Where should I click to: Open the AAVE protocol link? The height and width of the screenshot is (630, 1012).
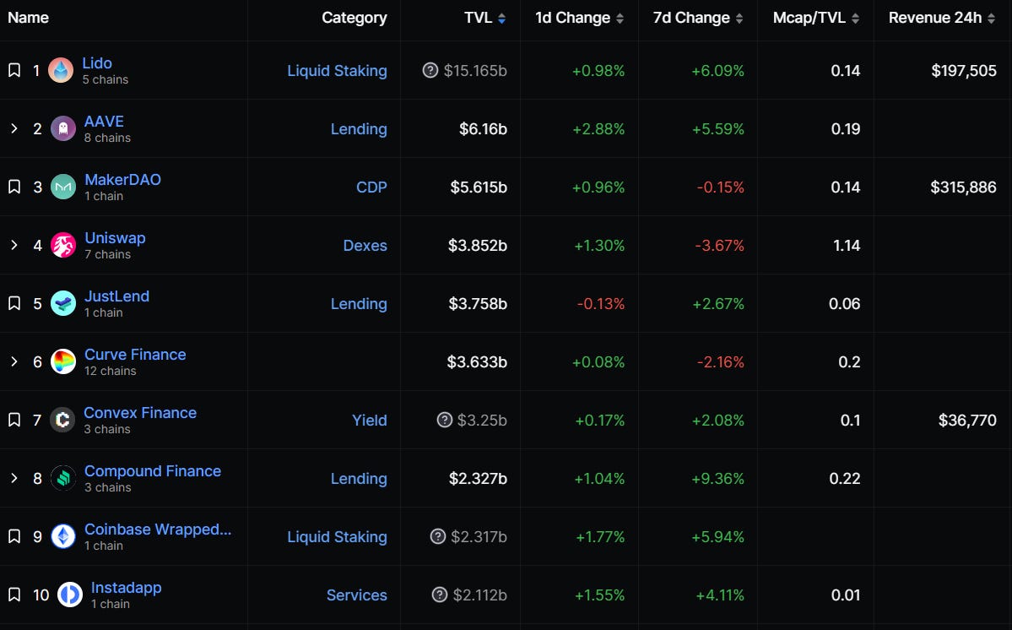click(x=104, y=122)
